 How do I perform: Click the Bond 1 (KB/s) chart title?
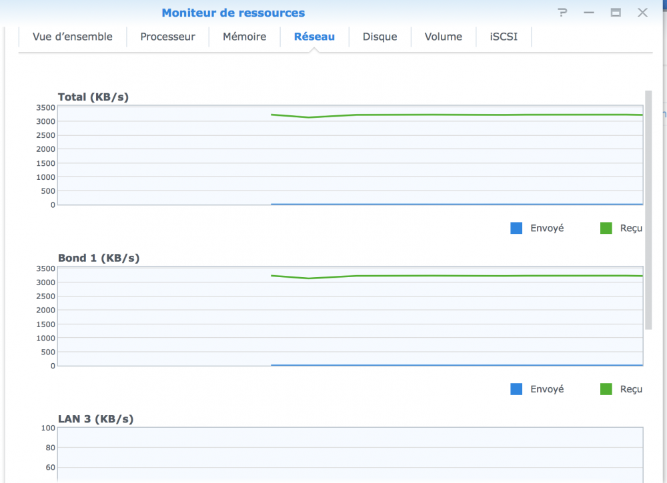tap(99, 258)
